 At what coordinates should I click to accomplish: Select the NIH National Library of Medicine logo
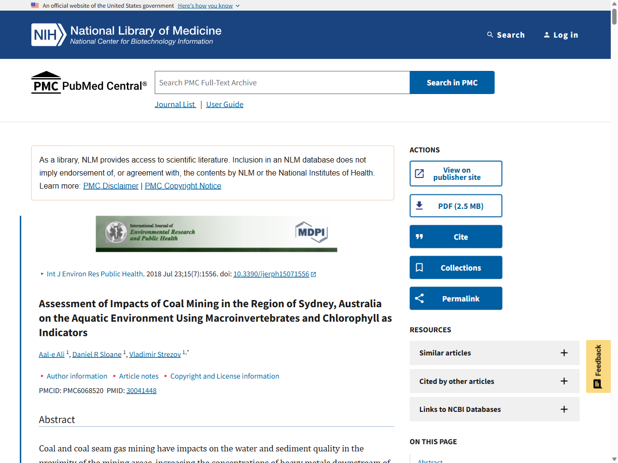(126, 34)
